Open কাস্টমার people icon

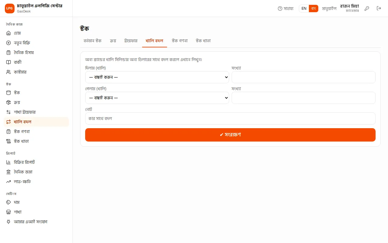click(8, 72)
